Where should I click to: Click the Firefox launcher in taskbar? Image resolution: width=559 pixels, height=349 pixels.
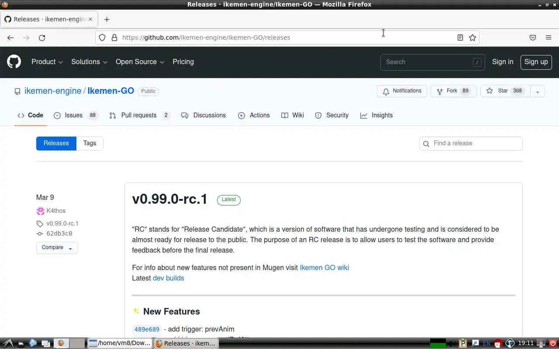pos(61,343)
